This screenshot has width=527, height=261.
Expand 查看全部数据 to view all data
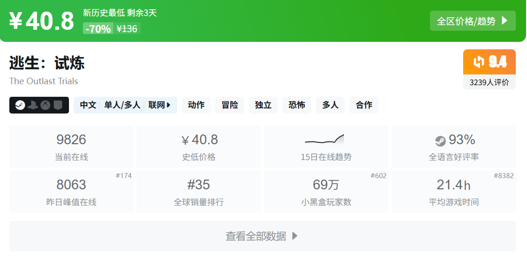262,236
